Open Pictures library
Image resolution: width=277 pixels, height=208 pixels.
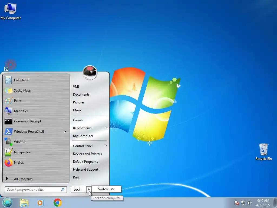coord(79,102)
